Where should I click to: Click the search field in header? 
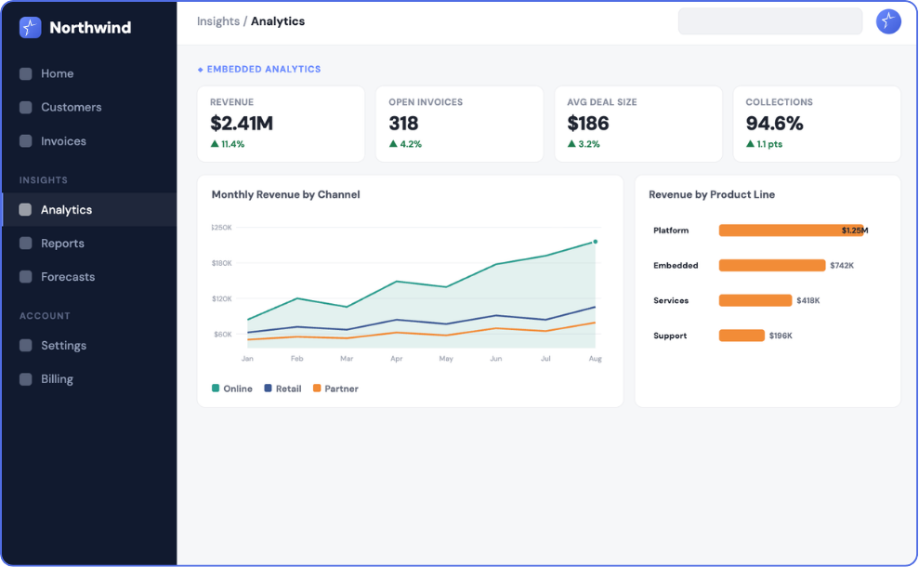point(770,21)
